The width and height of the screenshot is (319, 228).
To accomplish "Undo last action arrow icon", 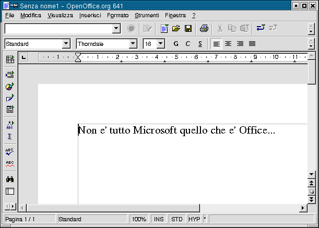I will tap(261, 28).
